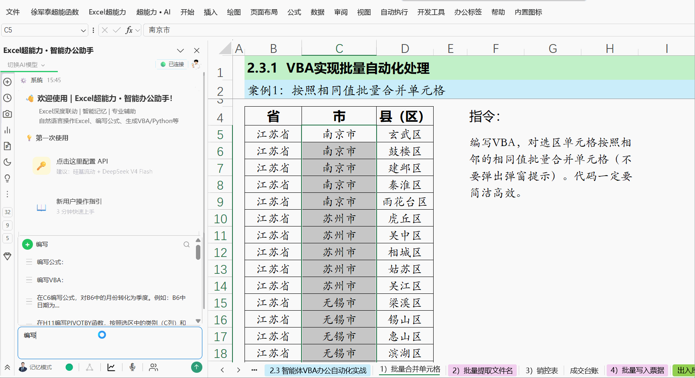Open 新用户操作指引 guide
This screenshot has width=695, height=378.
click(79, 201)
